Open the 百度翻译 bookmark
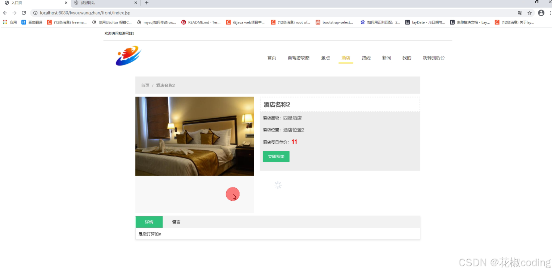This screenshot has width=552, height=272. pyautogui.click(x=32, y=22)
